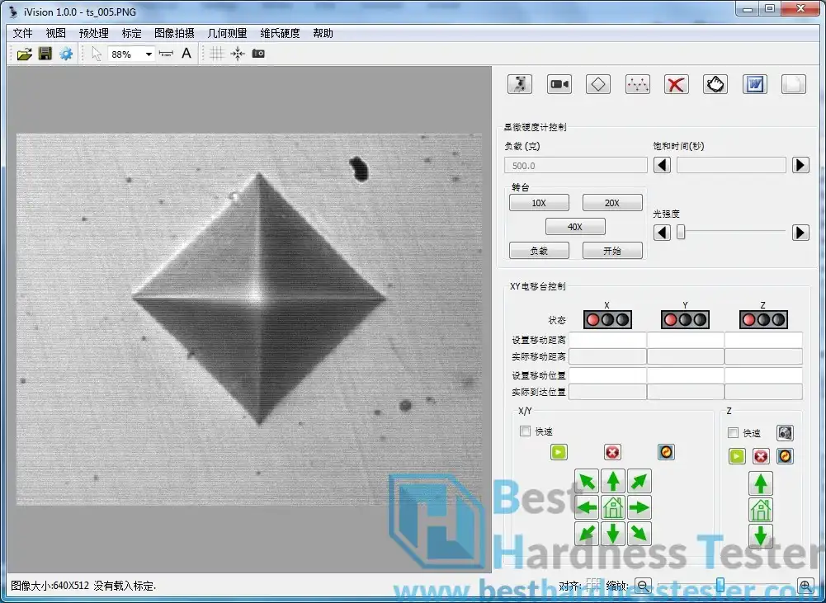
Task: Click the camera capture icon in toolbar
Action: [x=258, y=54]
